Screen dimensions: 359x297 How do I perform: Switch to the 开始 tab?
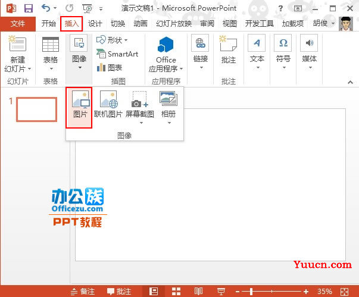pyautogui.click(x=49, y=24)
